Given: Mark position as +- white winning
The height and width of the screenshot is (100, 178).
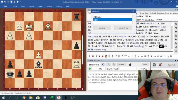Looking at the screenshot, I should [129, 56].
